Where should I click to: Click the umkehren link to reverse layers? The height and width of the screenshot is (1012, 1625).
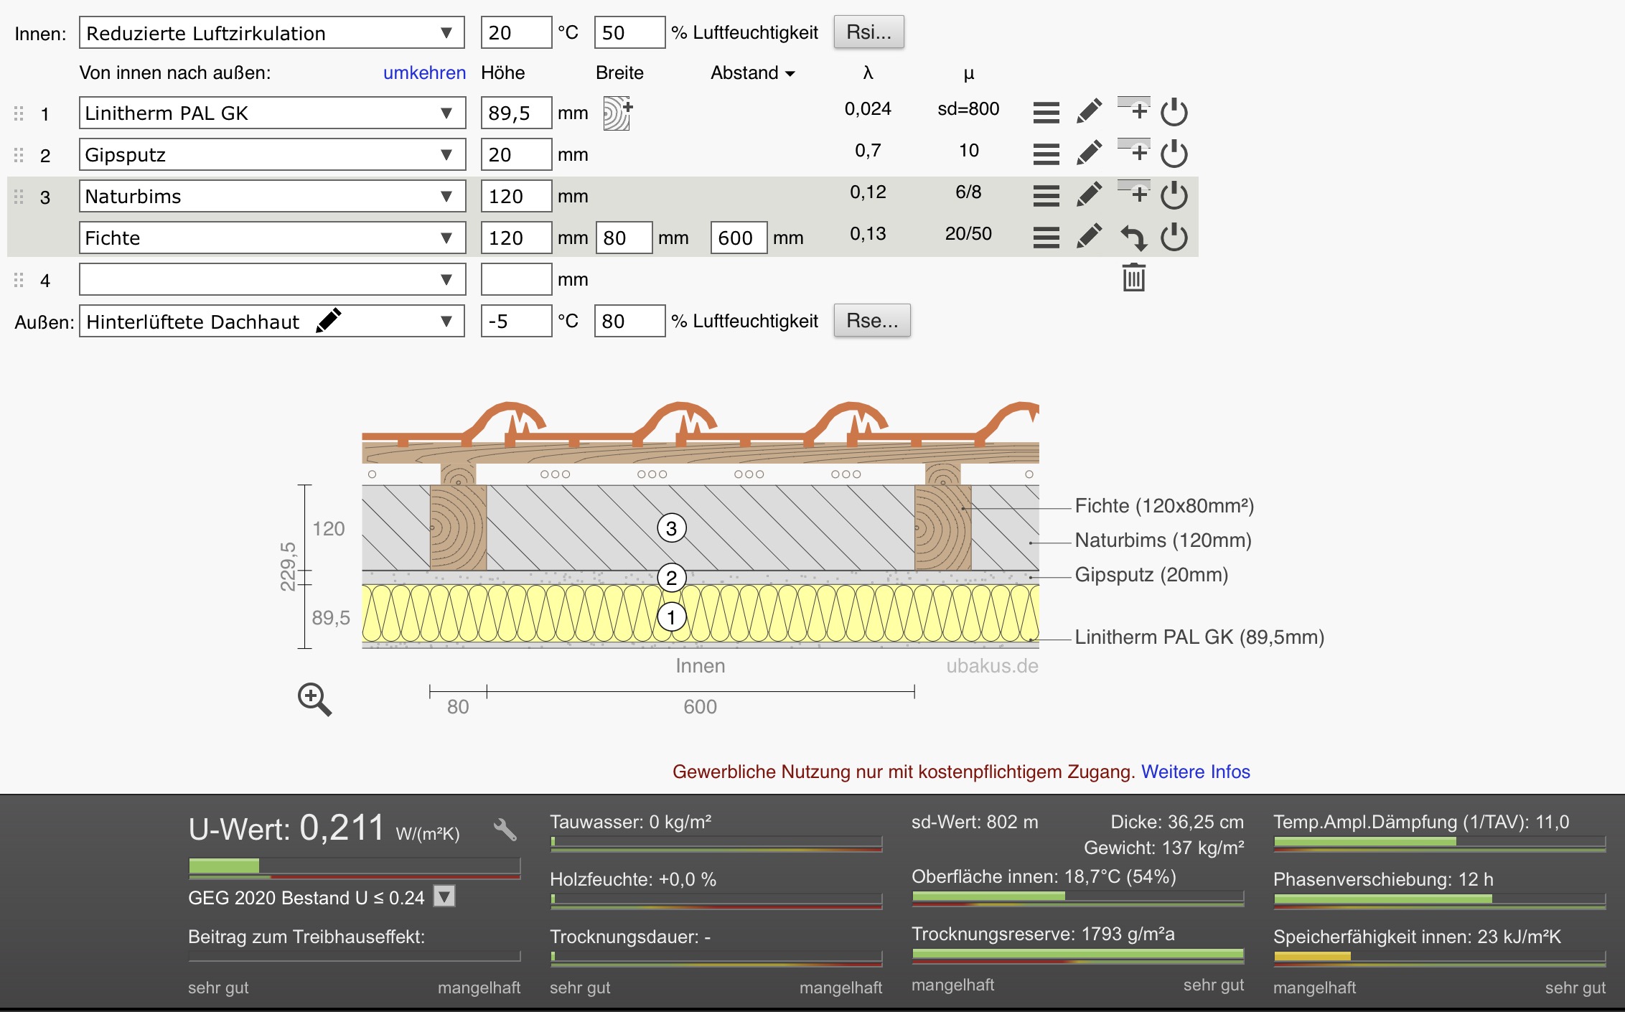(x=424, y=73)
